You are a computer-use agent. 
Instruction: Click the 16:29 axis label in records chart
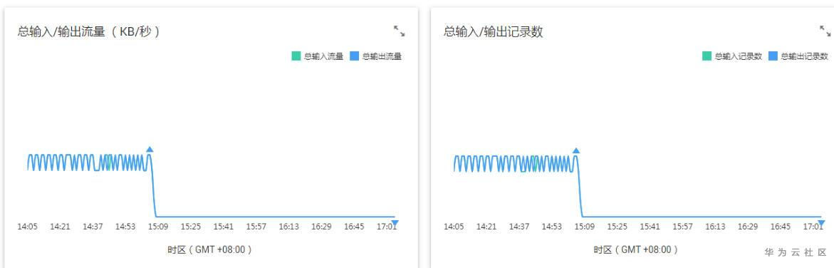pos(748,227)
